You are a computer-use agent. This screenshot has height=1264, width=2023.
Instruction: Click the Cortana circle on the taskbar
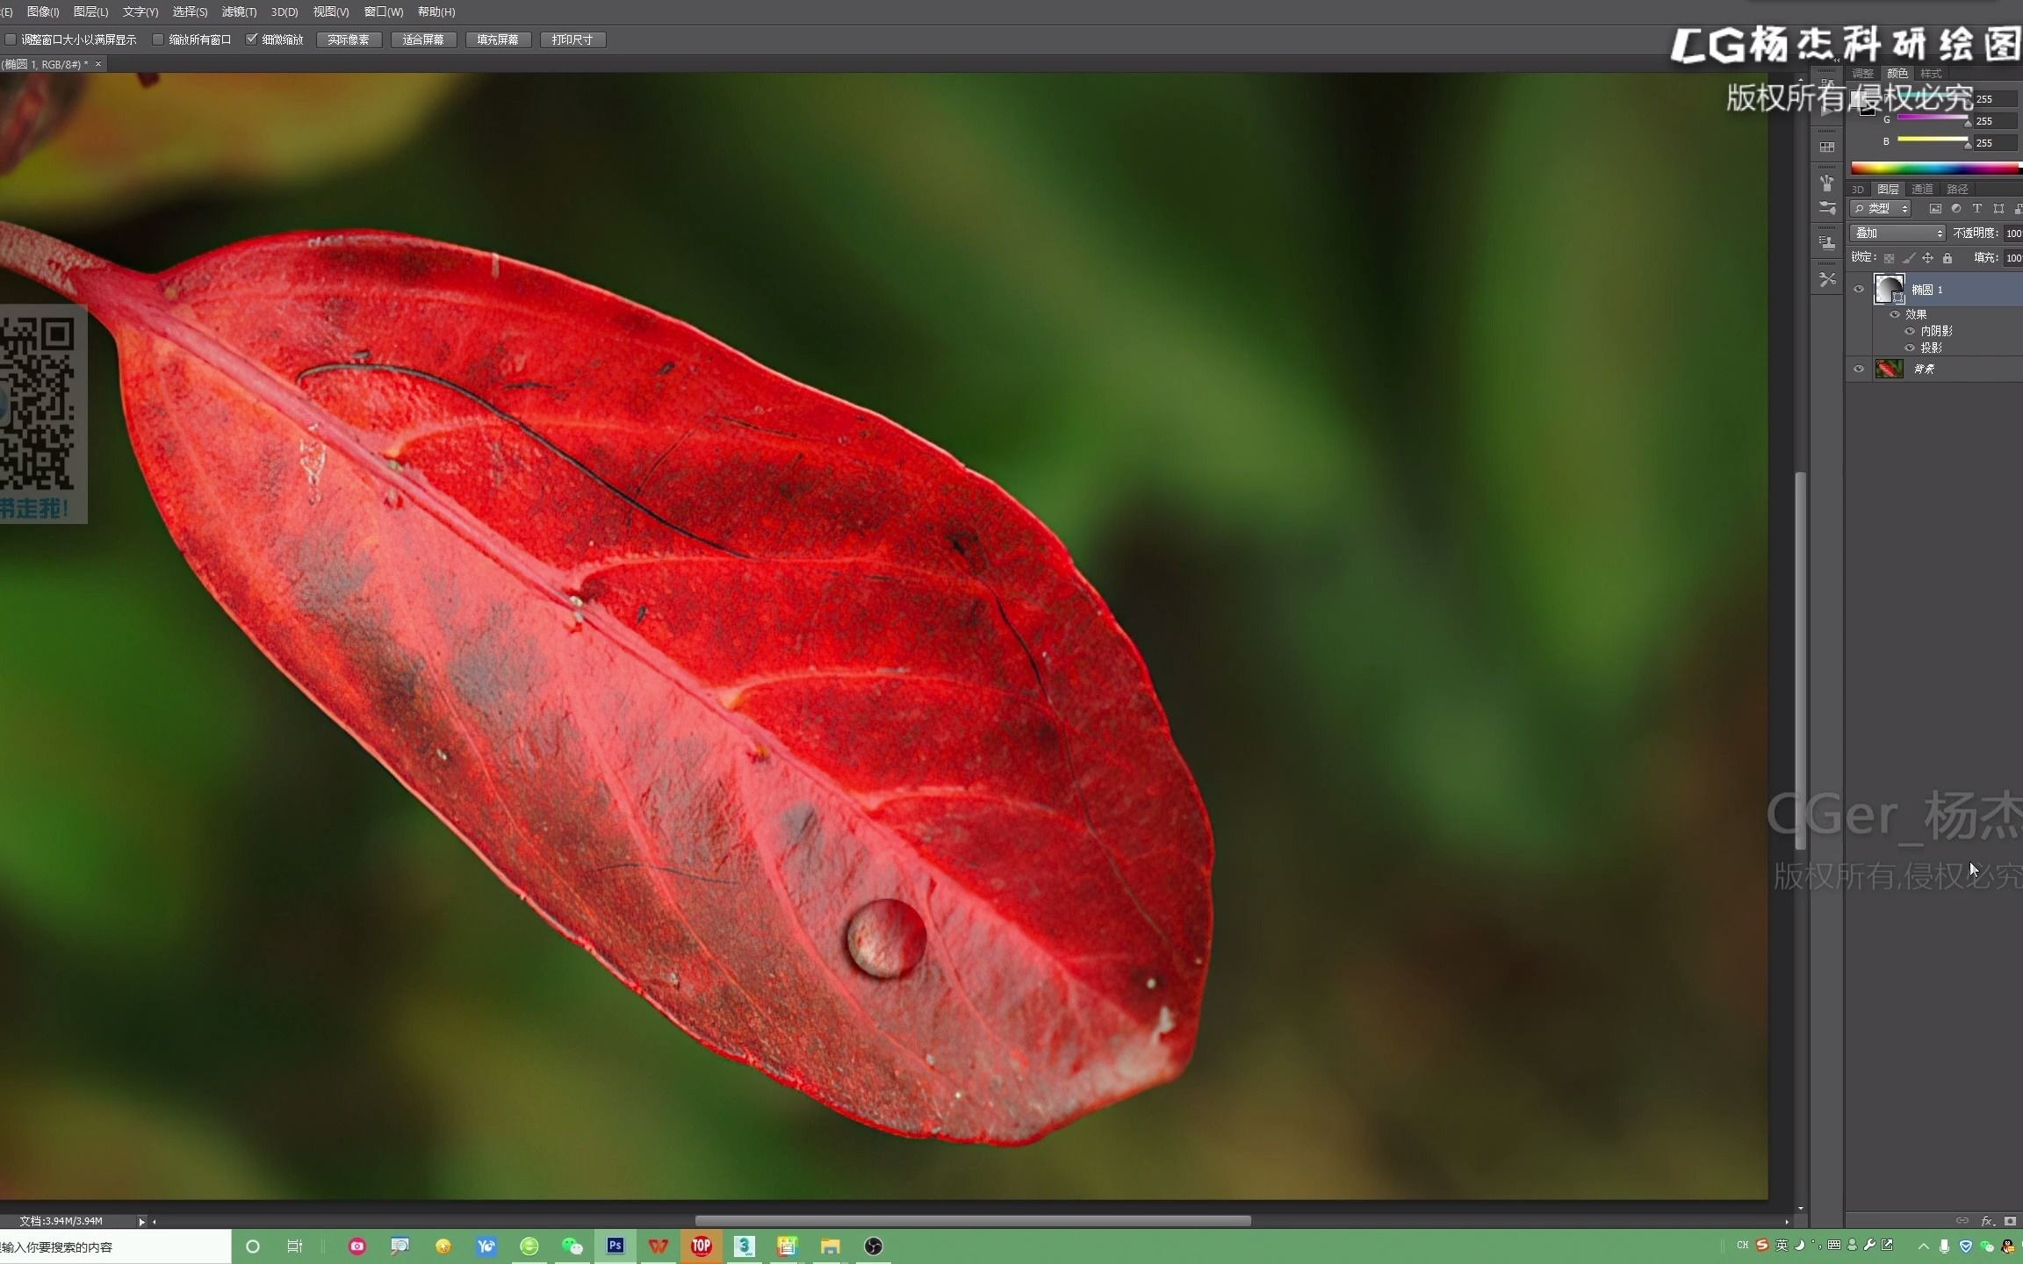click(253, 1246)
